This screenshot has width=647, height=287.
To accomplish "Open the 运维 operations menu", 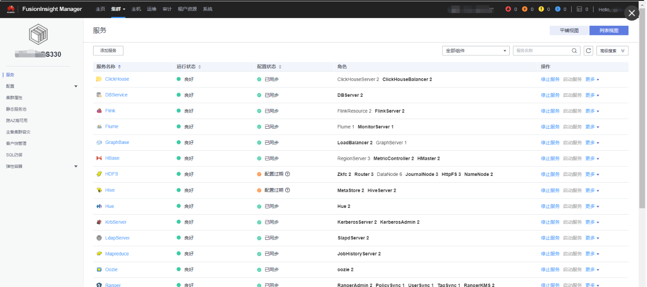I will pyautogui.click(x=152, y=9).
